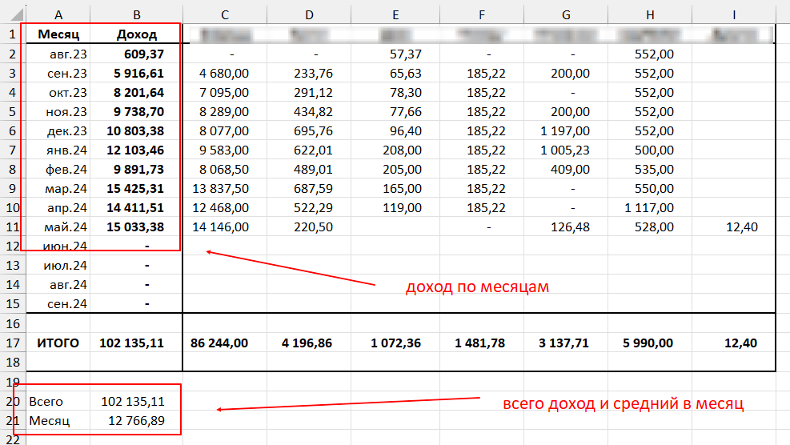The image size is (790, 445).
Task: Click column I total 12,40 in row 17
Action: click(x=734, y=343)
